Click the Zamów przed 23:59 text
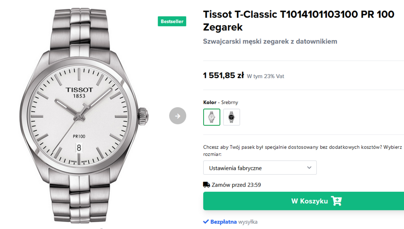404x229 pixels. tap(236, 185)
